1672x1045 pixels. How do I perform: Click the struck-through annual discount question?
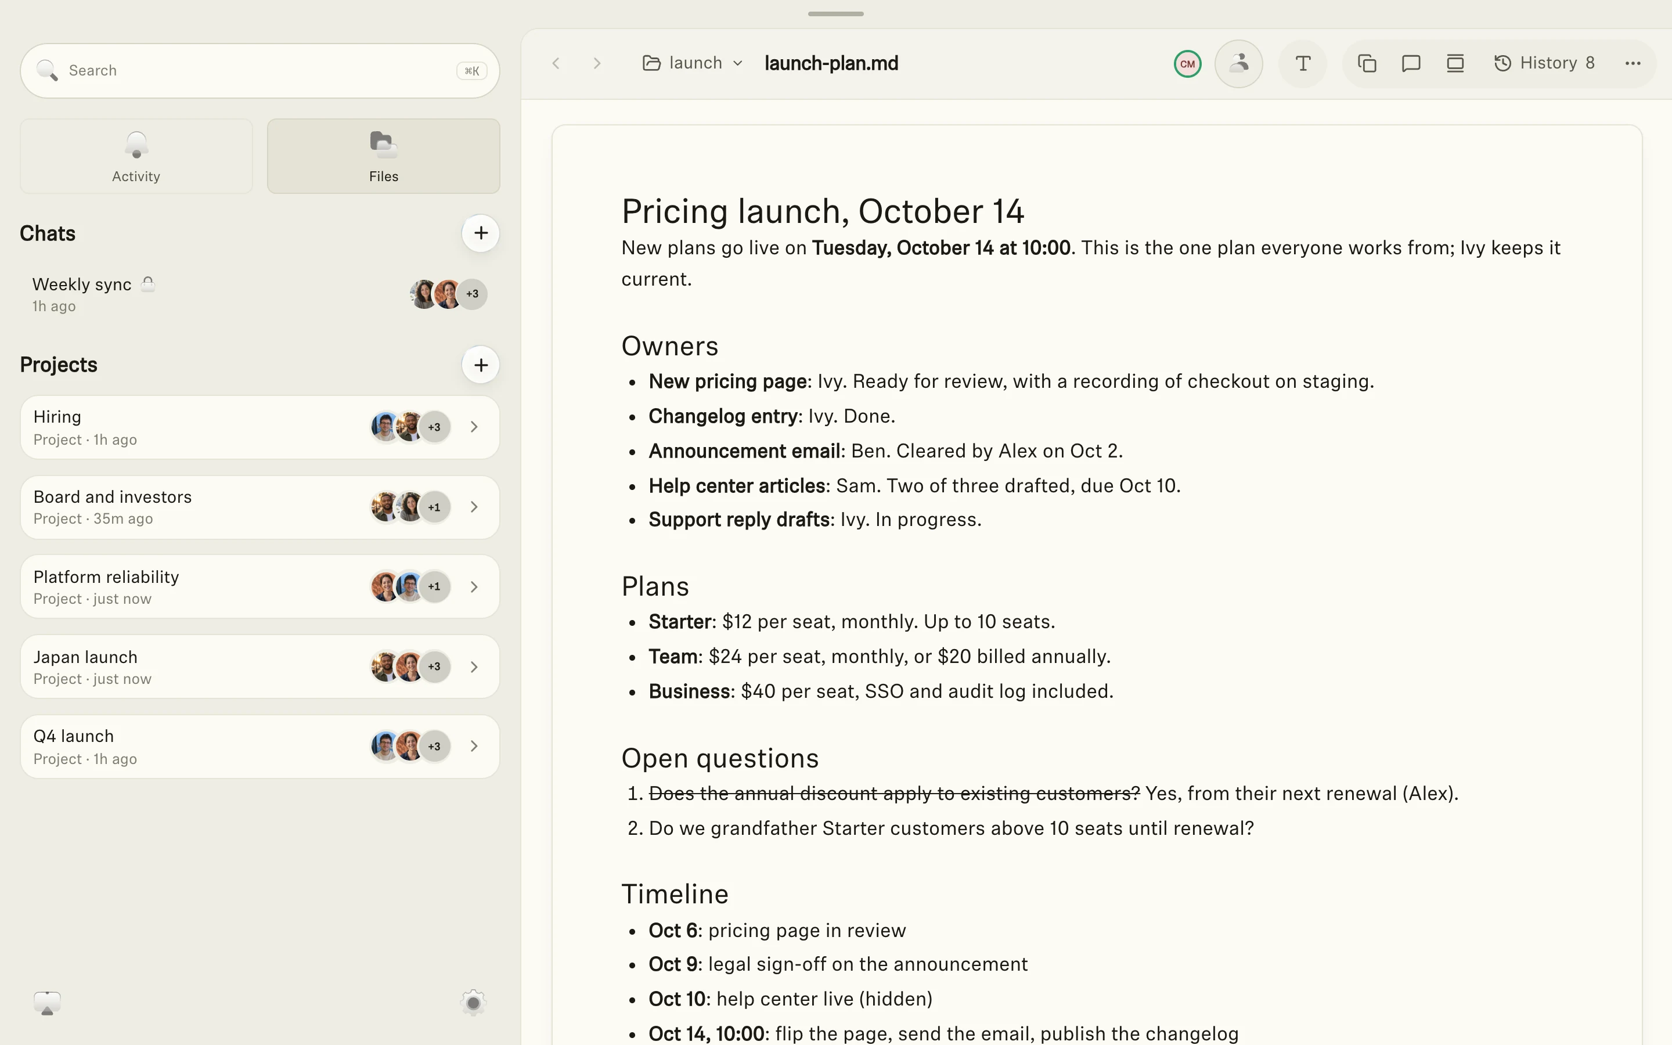coord(894,794)
